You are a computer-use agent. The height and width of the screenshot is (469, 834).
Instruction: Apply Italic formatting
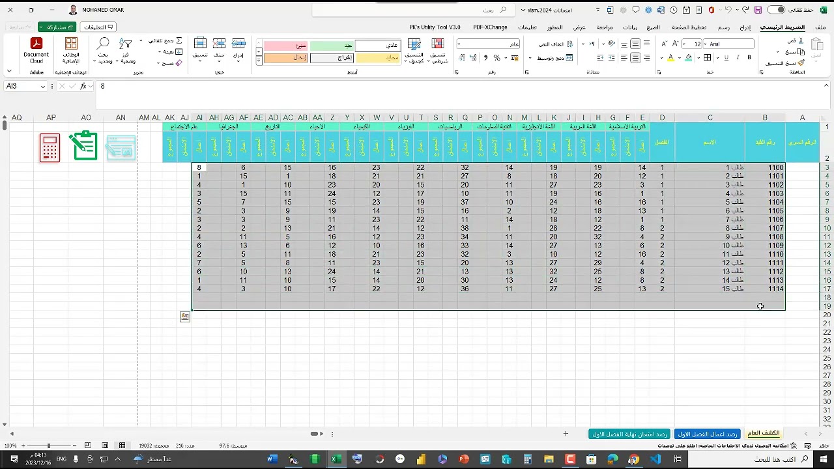pos(736,57)
